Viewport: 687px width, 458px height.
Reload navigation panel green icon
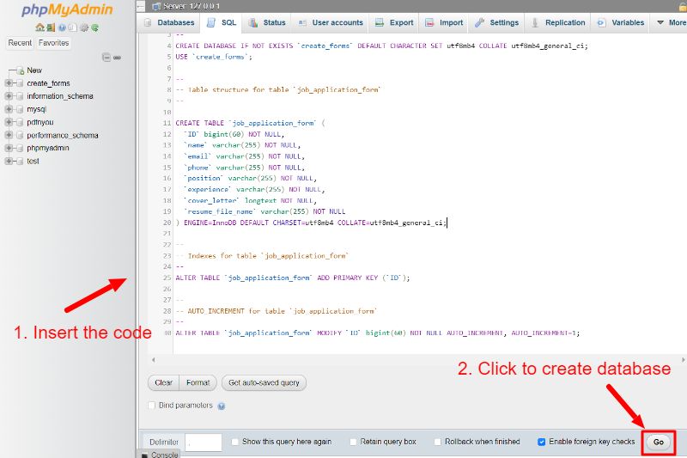[94, 27]
